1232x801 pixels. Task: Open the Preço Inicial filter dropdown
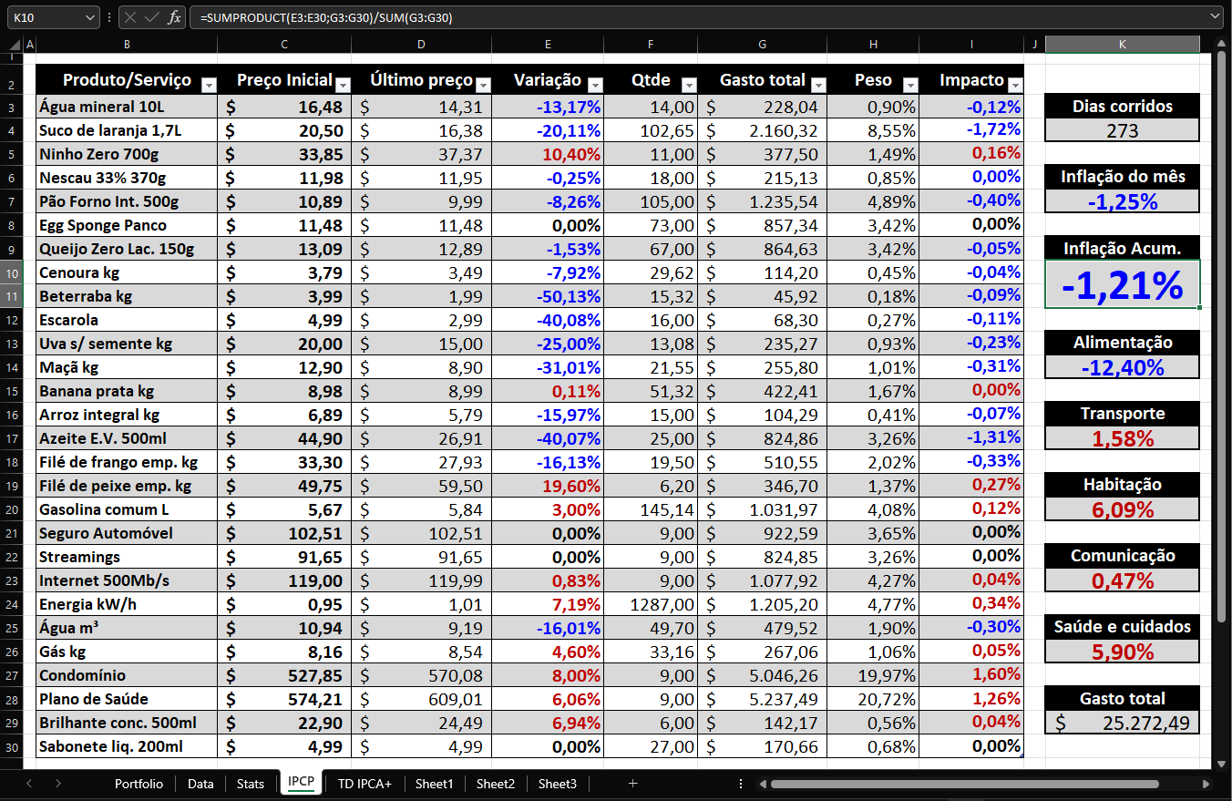tap(343, 85)
